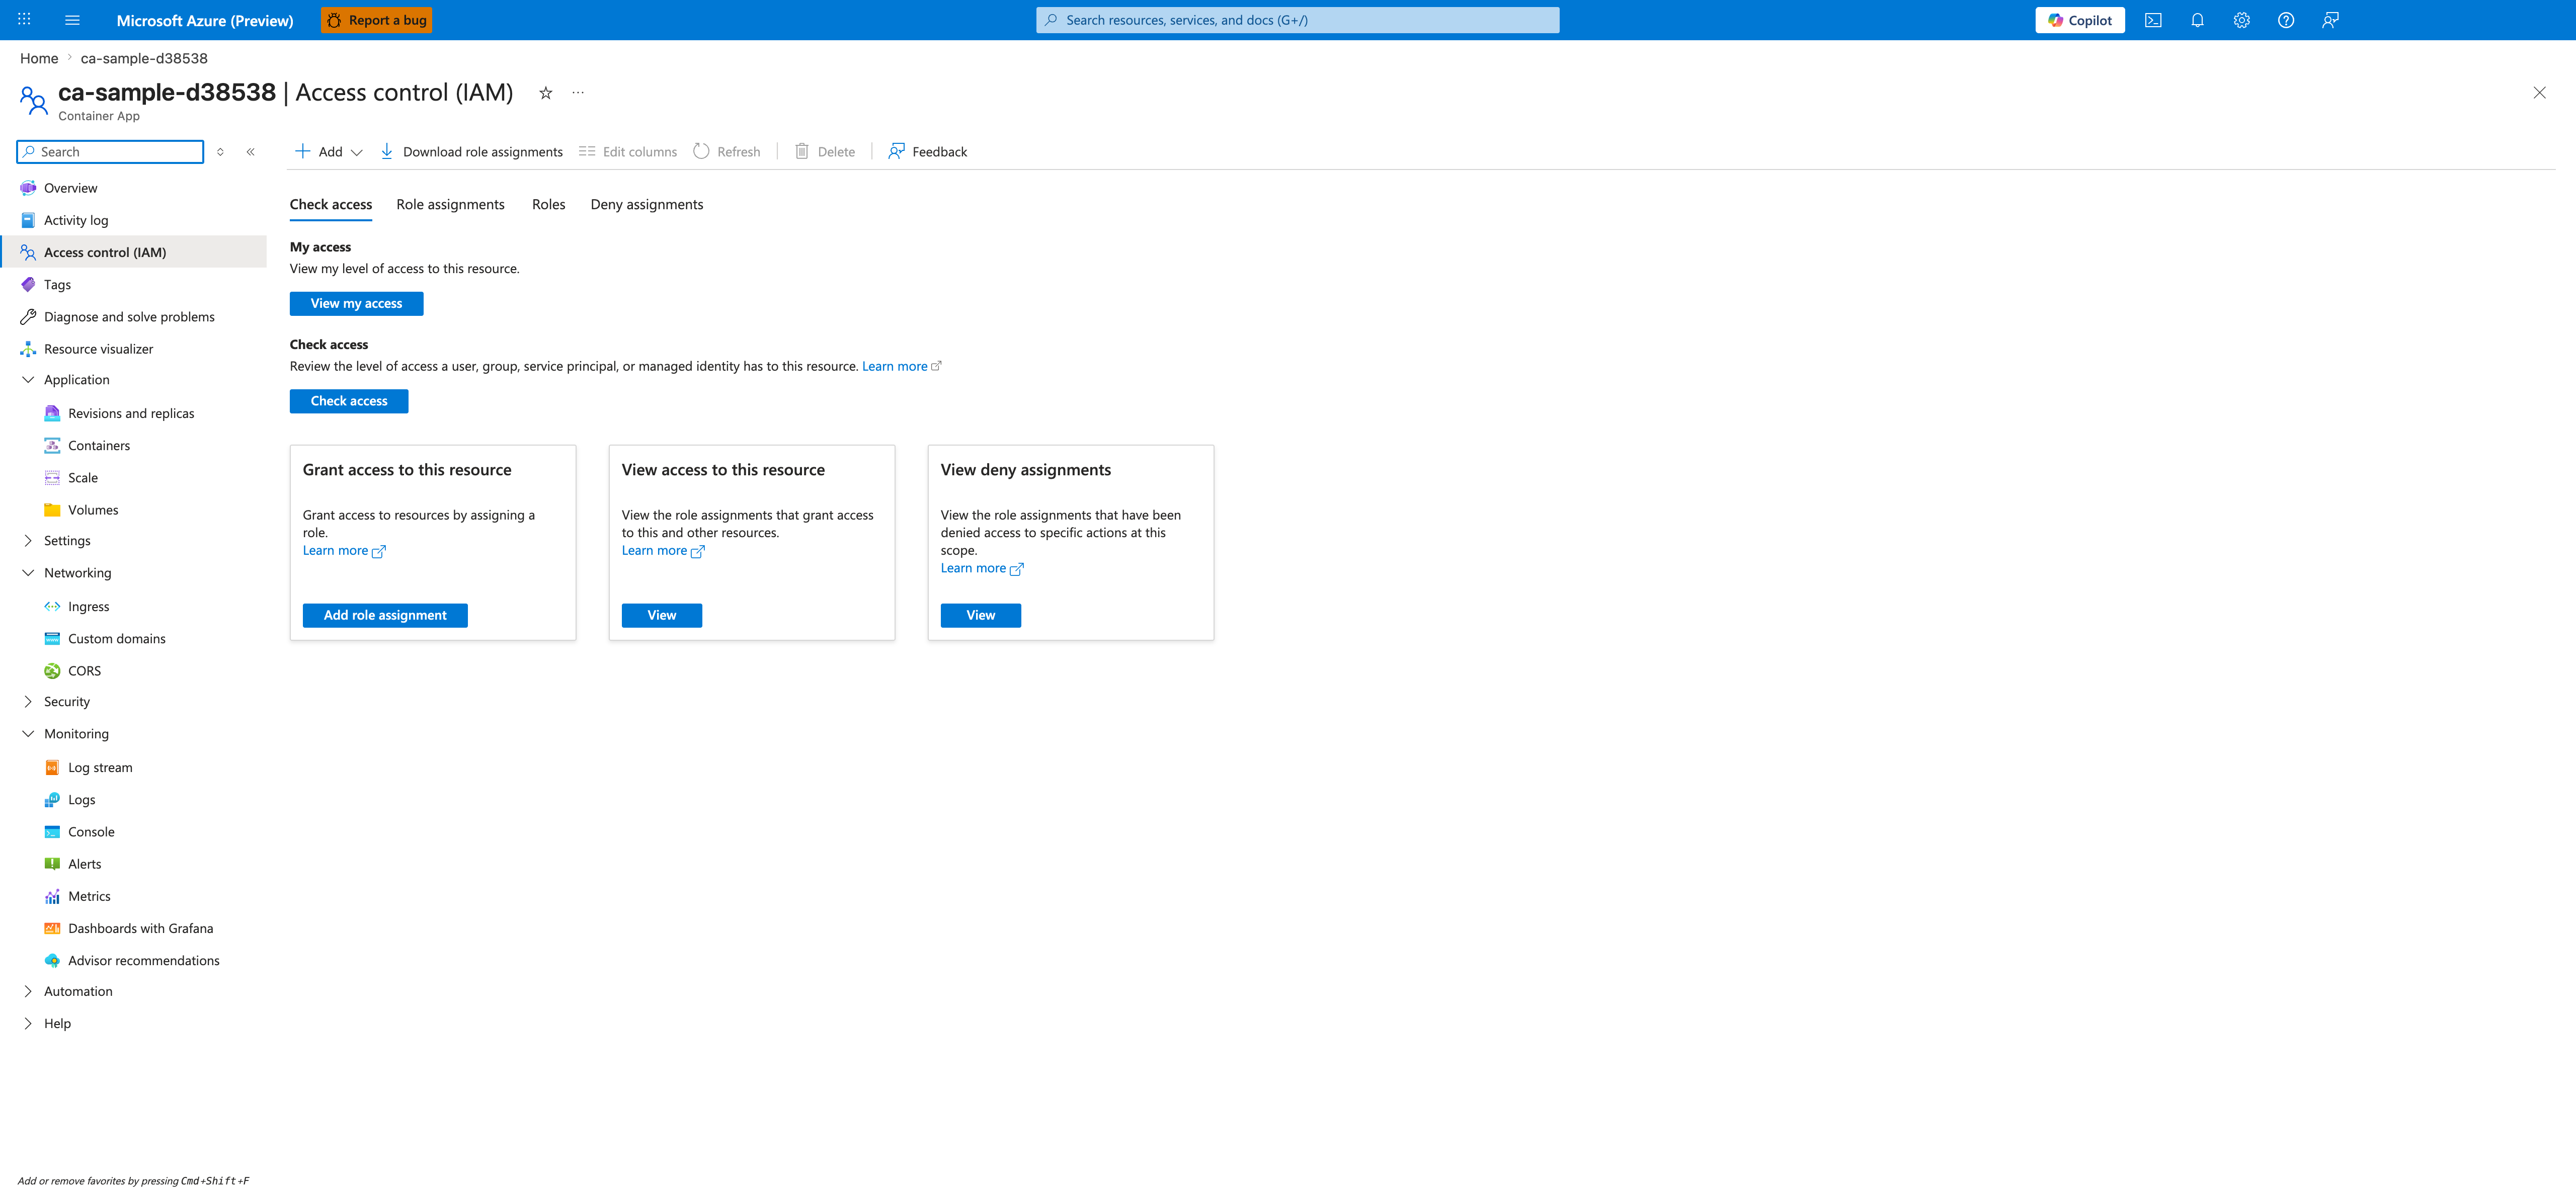This screenshot has height=1191, width=2576.
Task: Click Download role assignments
Action: 471,152
